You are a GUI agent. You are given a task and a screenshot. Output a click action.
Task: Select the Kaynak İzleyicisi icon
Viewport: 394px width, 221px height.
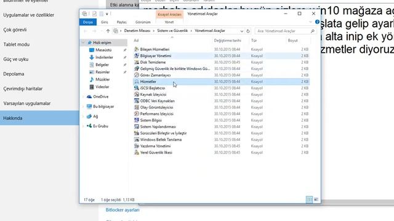pyautogui.click(x=137, y=95)
